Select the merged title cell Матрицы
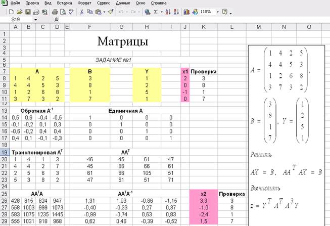The image size is (330, 226). 122,41
